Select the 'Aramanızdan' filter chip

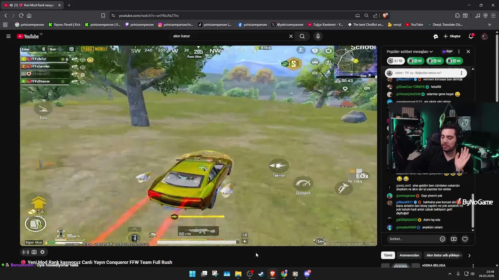pos(409,255)
